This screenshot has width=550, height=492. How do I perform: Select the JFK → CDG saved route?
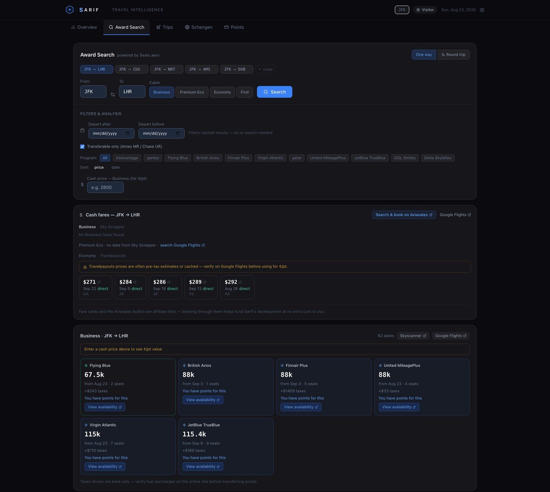click(x=132, y=69)
